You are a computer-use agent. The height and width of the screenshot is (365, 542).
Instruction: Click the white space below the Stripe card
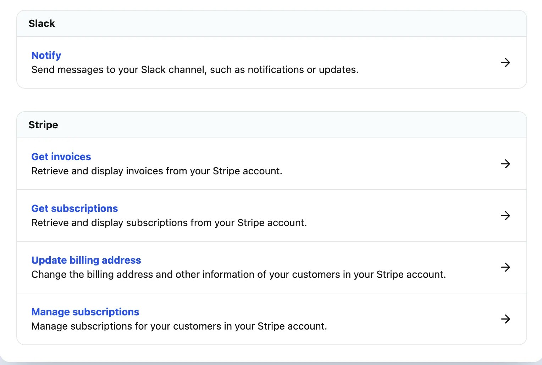click(x=271, y=353)
